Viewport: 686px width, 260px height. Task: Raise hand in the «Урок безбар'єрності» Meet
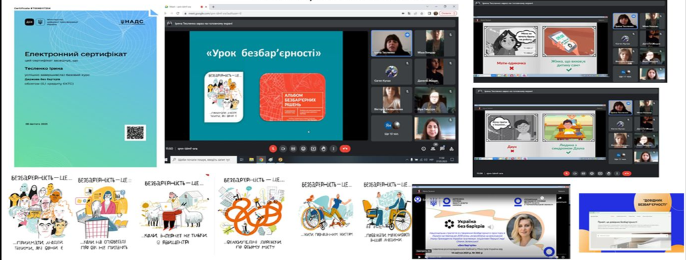click(324, 149)
